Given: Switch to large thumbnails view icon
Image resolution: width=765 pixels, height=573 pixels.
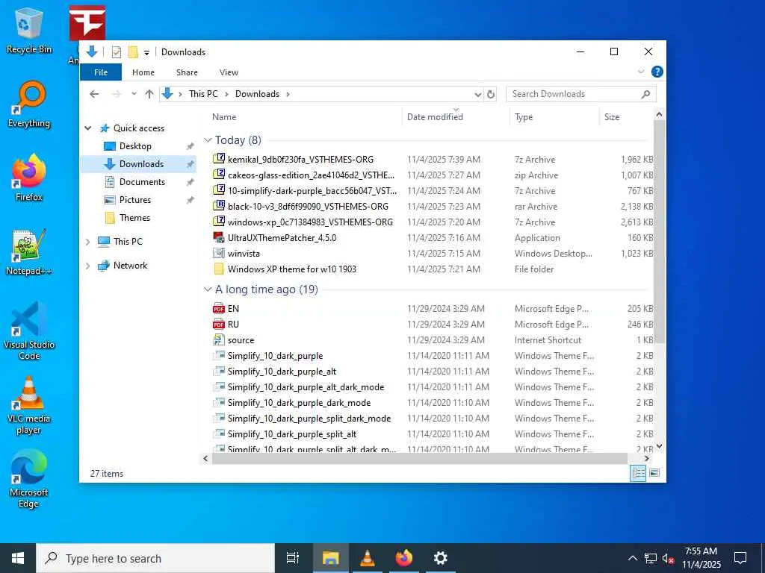Looking at the screenshot, I should tap(654, 473).
